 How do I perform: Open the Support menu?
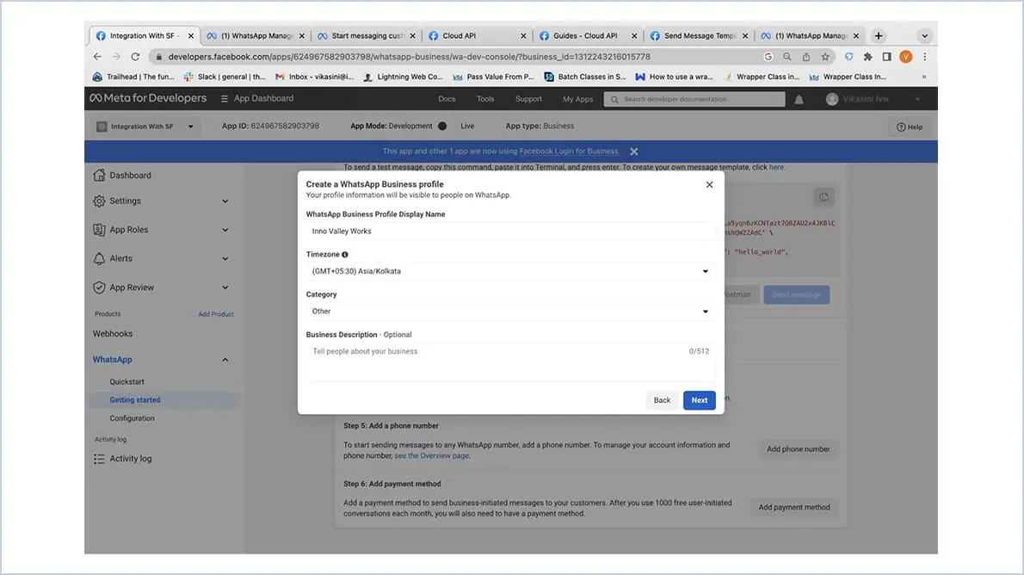tap(528, 99)
